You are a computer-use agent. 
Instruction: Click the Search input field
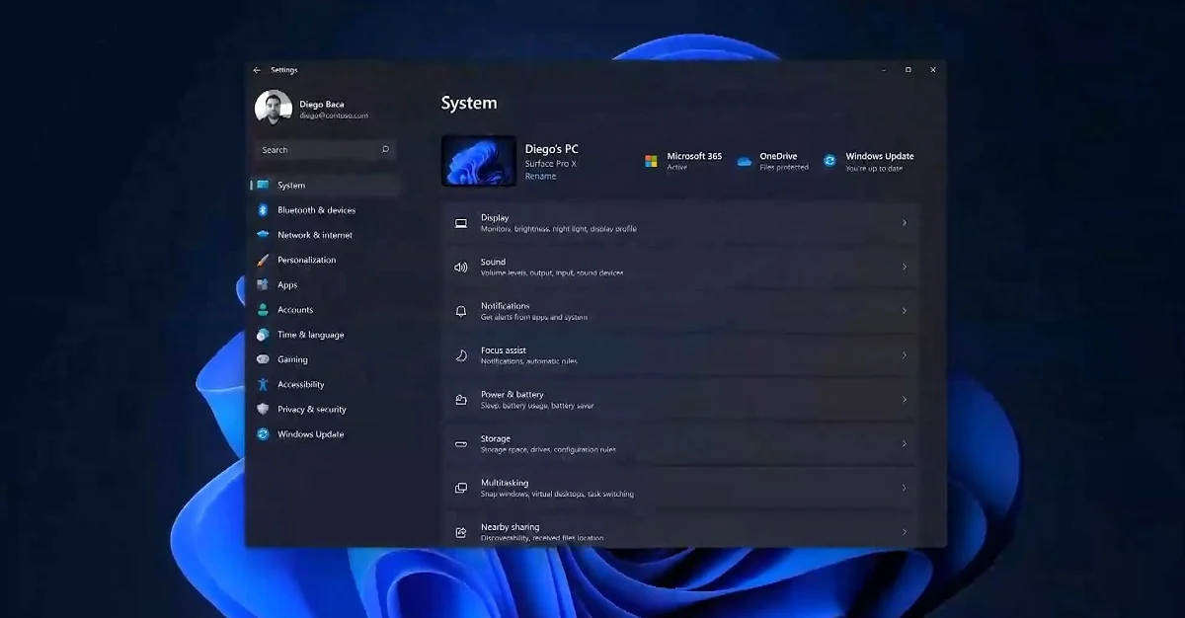click(x=325, y=150)
